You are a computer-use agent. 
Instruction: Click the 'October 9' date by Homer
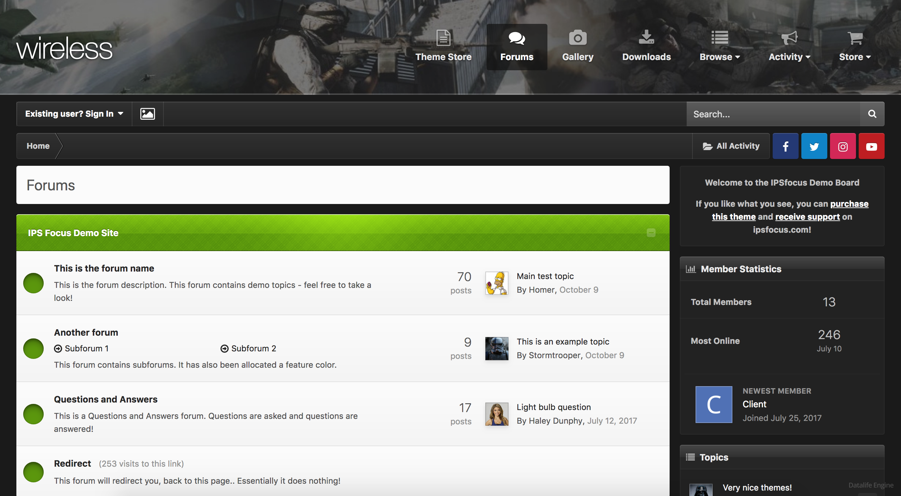tap(578, 290)
